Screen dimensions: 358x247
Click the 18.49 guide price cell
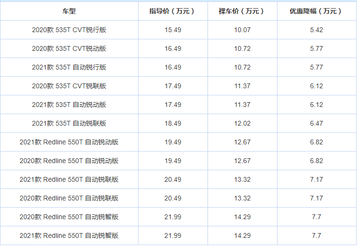coord(173,123)
